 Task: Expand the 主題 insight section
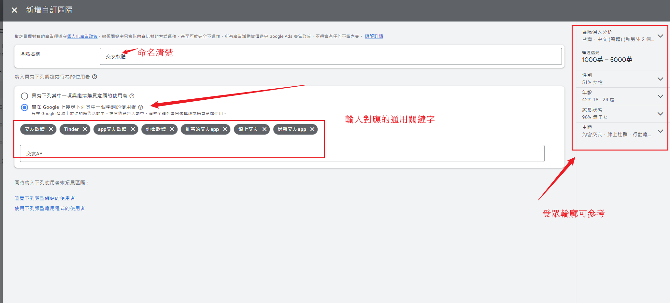(660, 131)
